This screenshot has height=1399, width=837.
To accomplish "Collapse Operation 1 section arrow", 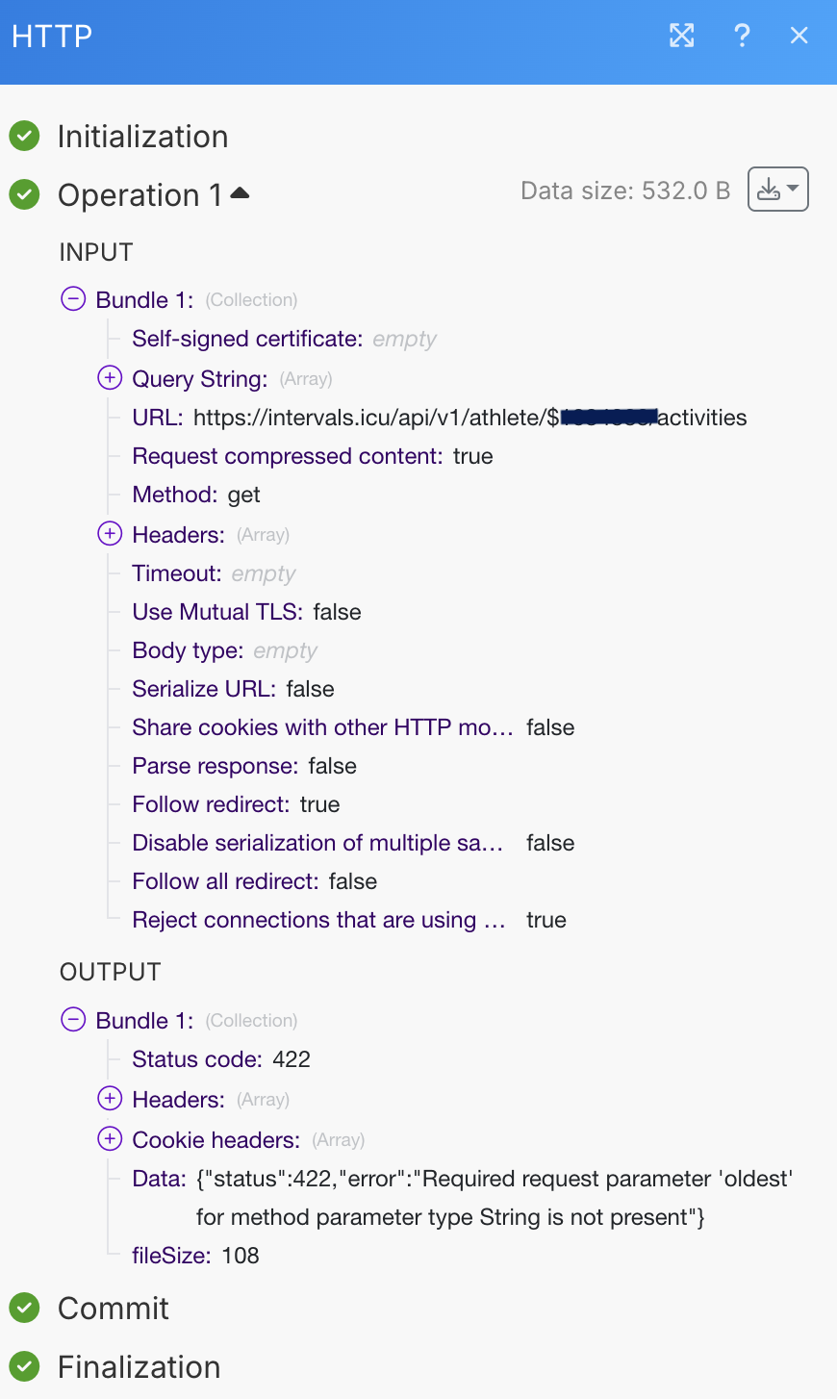I will click(x=240, y=193).
